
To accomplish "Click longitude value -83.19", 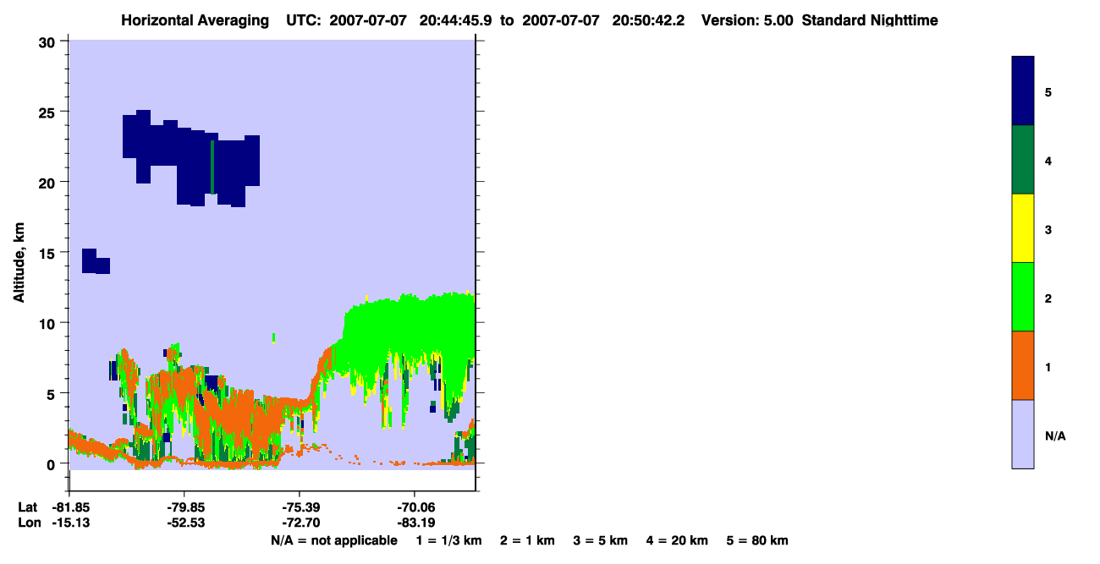I will [x=415, y=523].
